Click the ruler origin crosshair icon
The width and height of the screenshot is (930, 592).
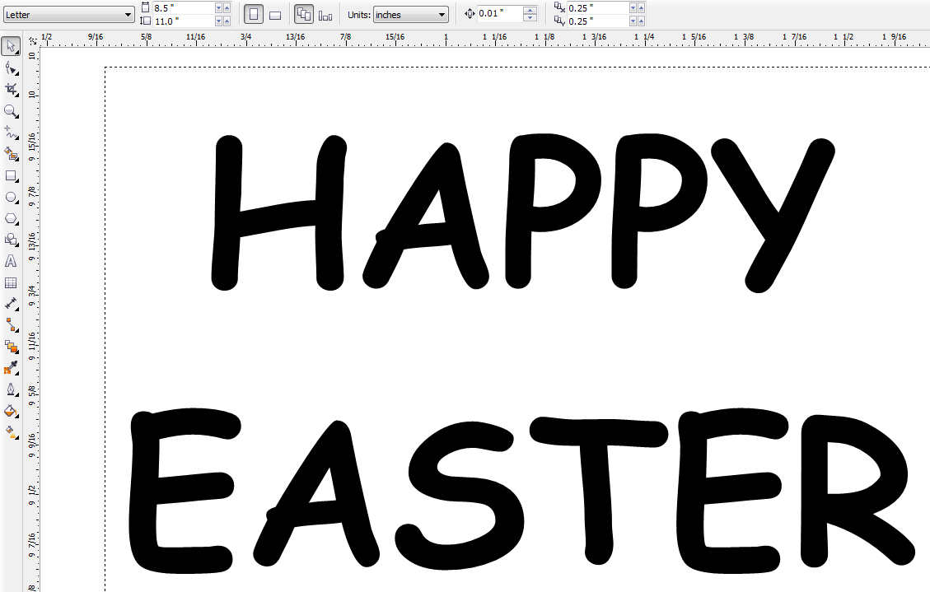coord(33,40)
